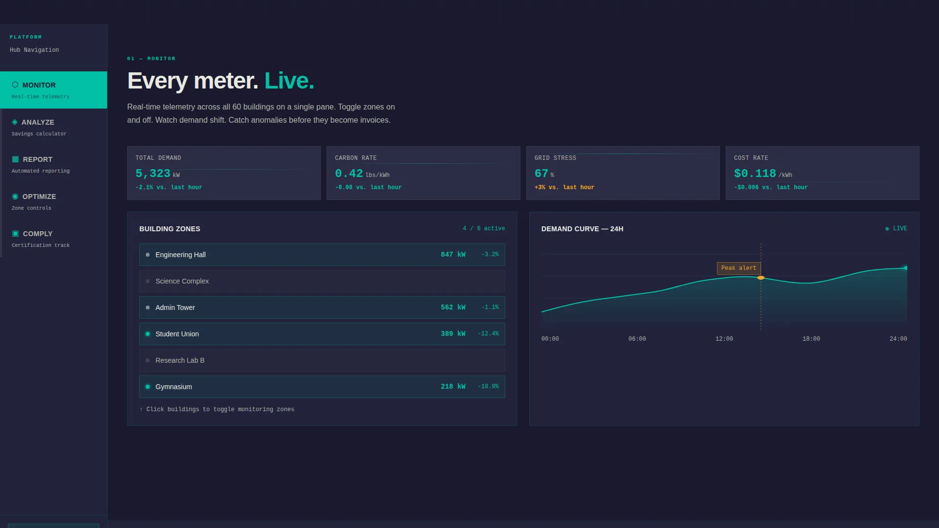Click the square icon beside COMPLY
The width and height of the screenshot is (939, 528).
[x=15, y=233]
